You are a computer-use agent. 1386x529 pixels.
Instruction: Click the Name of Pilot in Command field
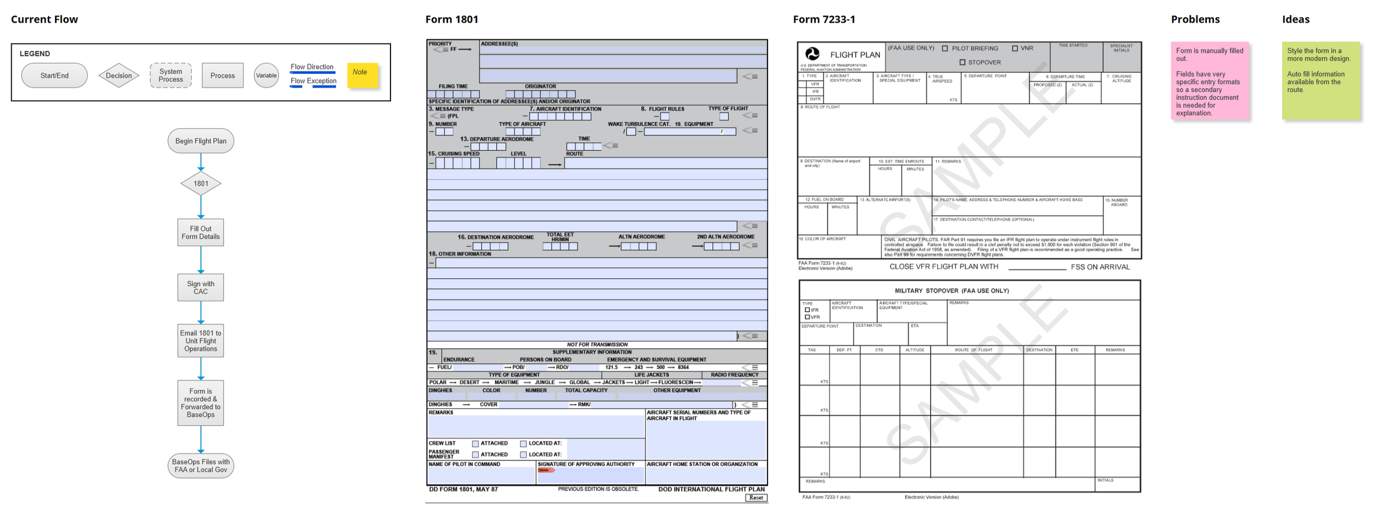(477, 474)
